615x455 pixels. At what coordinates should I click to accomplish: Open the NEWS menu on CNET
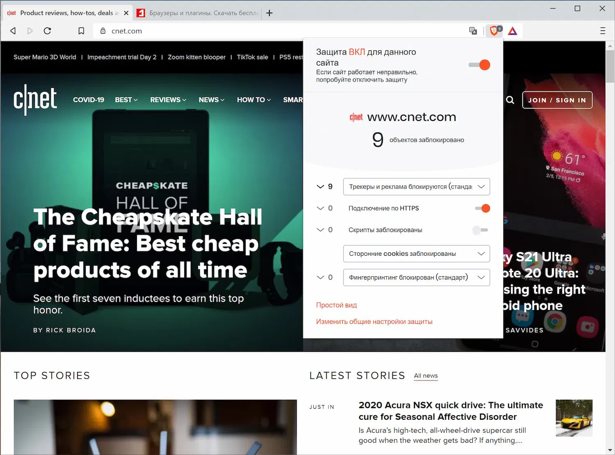click(212, 100)
